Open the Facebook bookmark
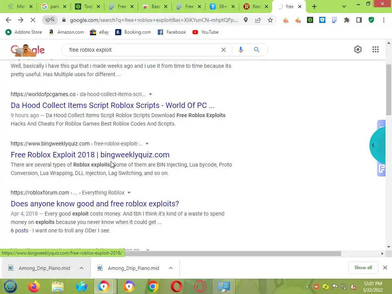Screen dimensions: 392x294 172,32
